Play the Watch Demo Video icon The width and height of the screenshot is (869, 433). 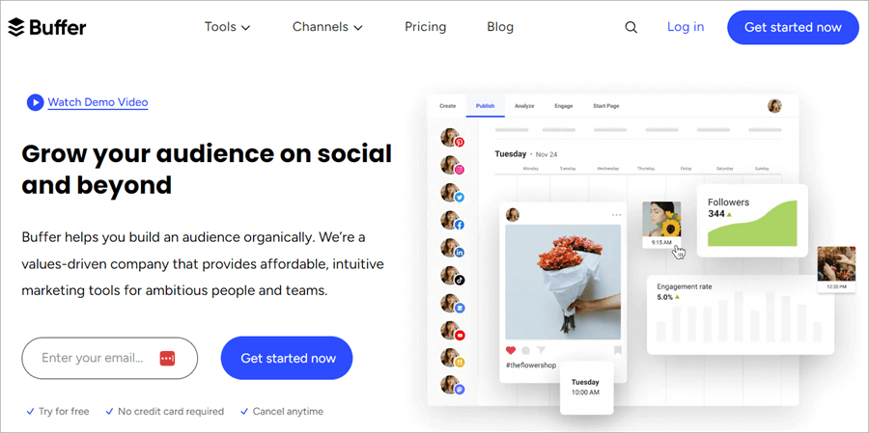tap(35, 102)
